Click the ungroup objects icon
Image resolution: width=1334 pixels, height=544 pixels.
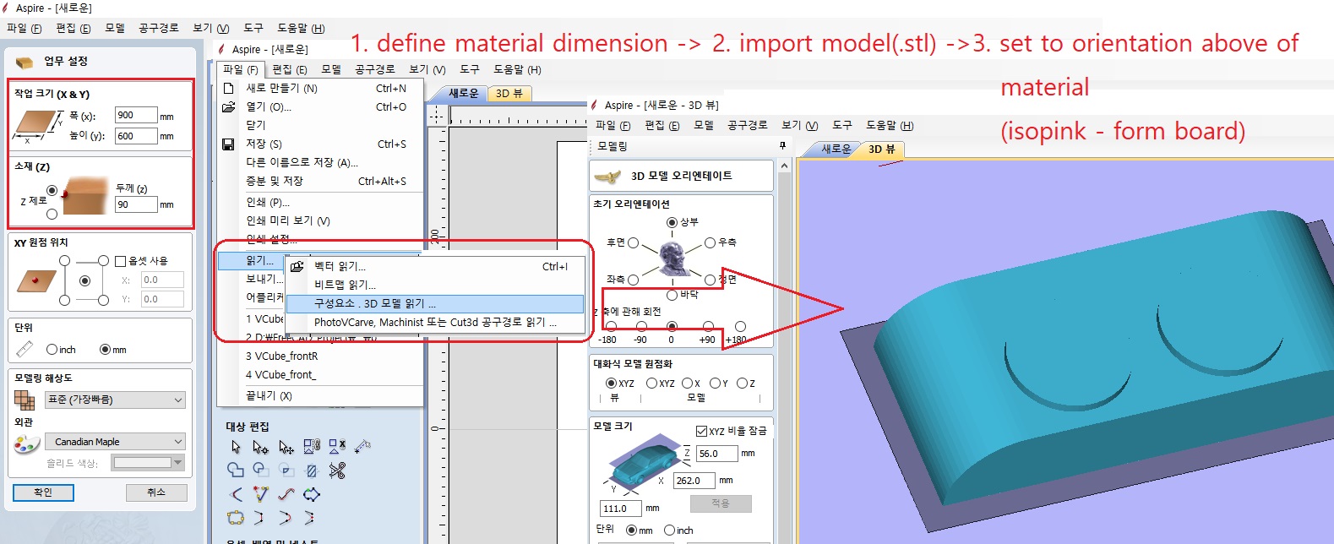pyautogui.click(x=337, y=446)
